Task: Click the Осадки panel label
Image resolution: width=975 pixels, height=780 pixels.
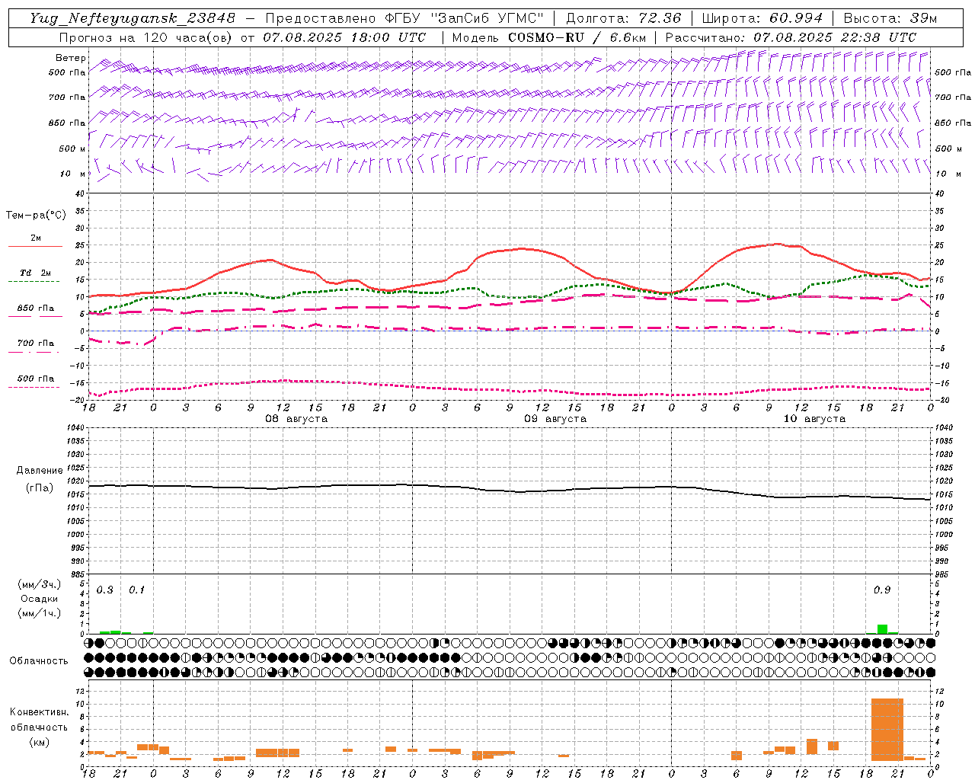Action: pyautogui.click(x=40, y=599)
